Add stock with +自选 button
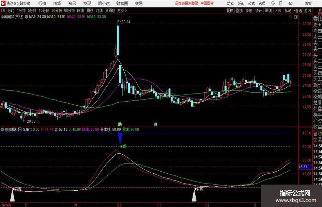Screen dimensions: 322x207 point(298,11)
